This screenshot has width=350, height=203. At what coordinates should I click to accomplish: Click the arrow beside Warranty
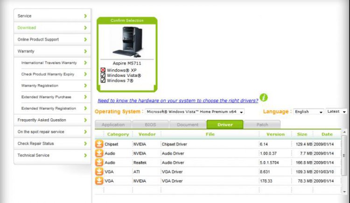[85, 51]
